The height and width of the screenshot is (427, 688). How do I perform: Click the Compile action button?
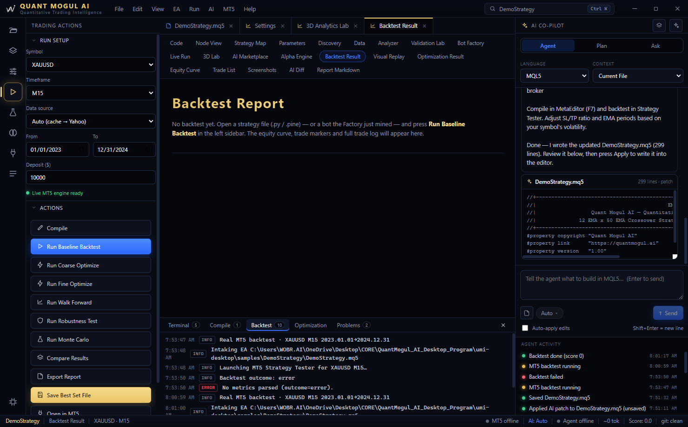pos(91,228)
